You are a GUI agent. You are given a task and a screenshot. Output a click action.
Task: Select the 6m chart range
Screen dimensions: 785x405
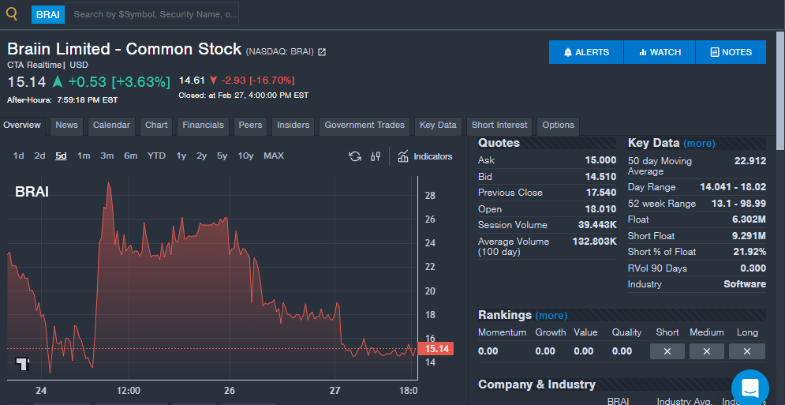click(x=131, y=156)
